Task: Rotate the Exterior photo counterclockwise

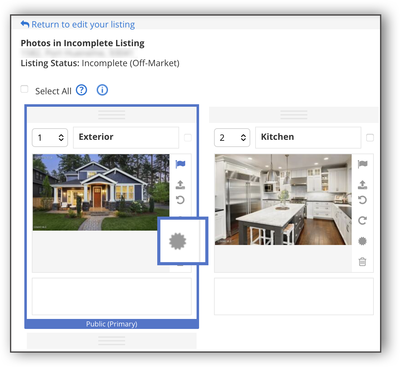Action: tap(180, 200)
